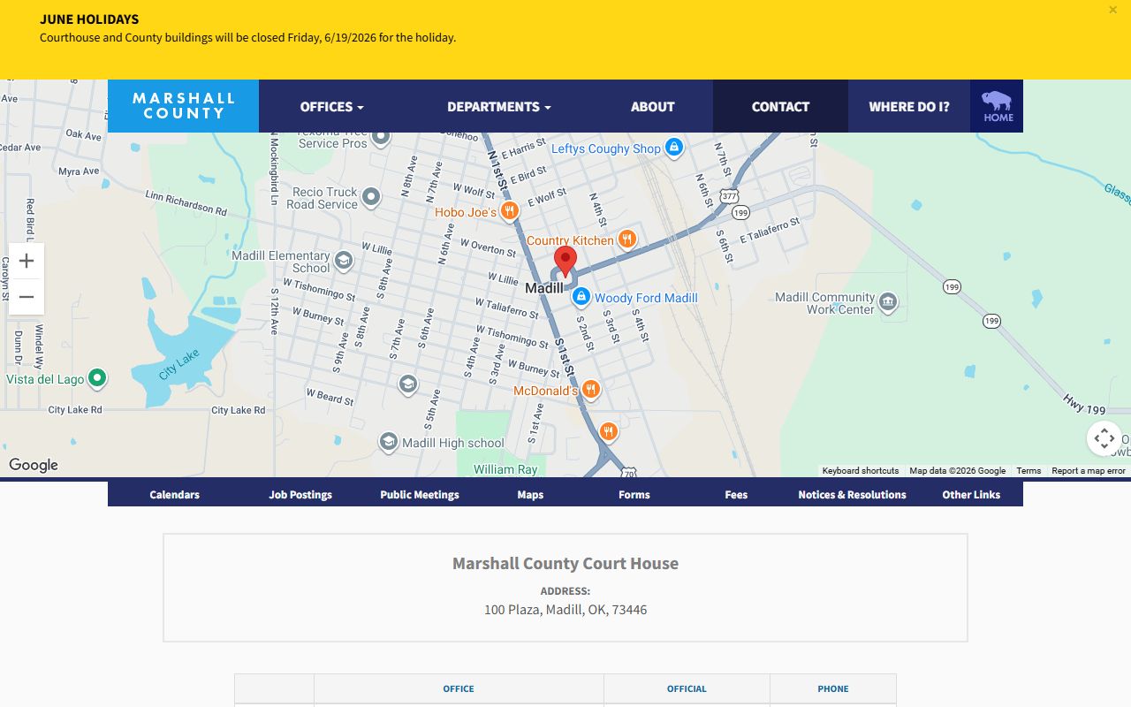Click the Phone column header
This screenshot has width=1131, height=707.
[833, 688]
